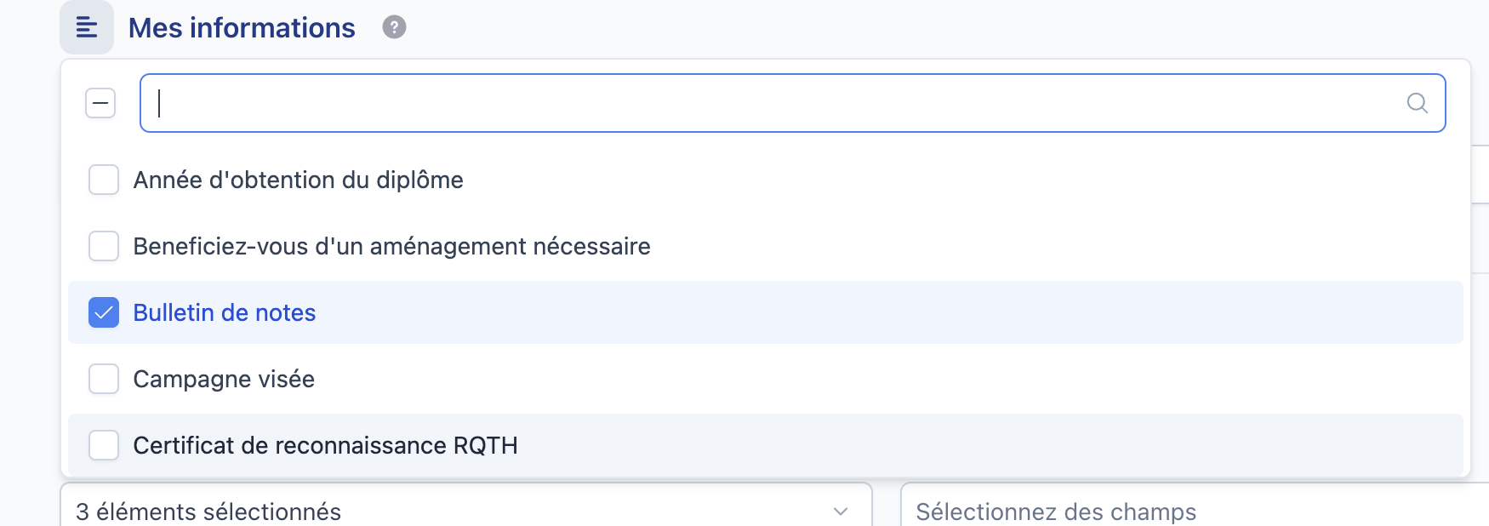Viewport: 1489px width, 526px height.
Task: Click blank area of highlighted Certificat row
Action: [x=987, y=445]
